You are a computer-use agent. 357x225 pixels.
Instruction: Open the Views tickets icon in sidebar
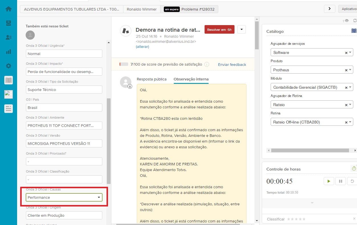click(9, 23)
